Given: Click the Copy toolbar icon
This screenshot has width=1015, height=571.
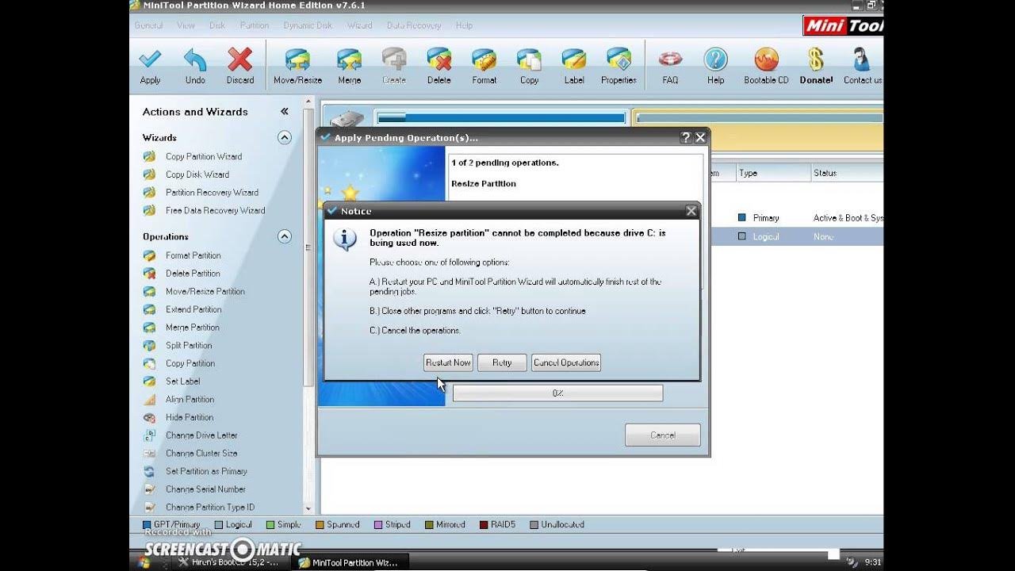Looking at the screenshot, I should (x=529, y=60).
